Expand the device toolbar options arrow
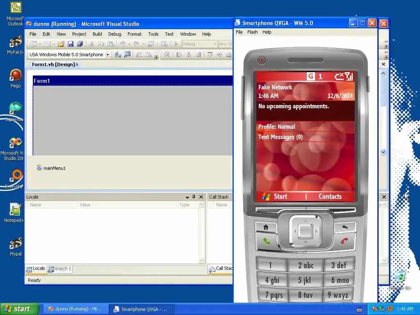420x315 pixels. click(156, 57)
